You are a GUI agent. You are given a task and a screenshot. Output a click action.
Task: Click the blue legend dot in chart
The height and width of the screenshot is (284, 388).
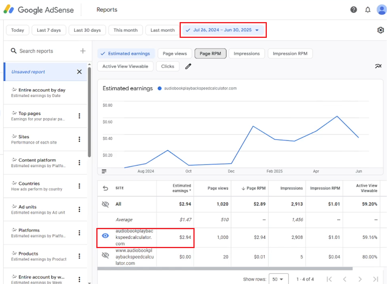point(159,88)
